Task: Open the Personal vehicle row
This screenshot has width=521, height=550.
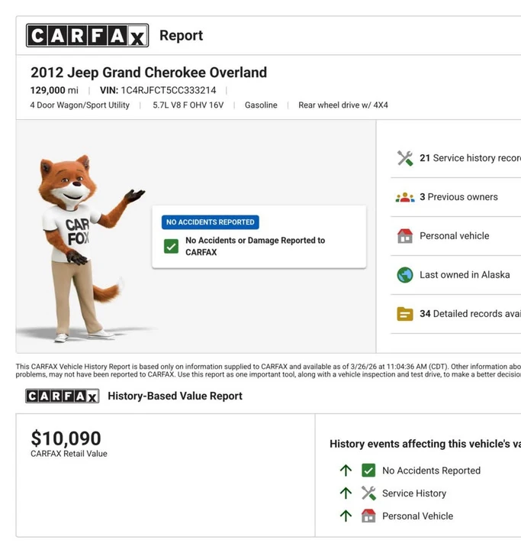Action: [x=456, y=236]
